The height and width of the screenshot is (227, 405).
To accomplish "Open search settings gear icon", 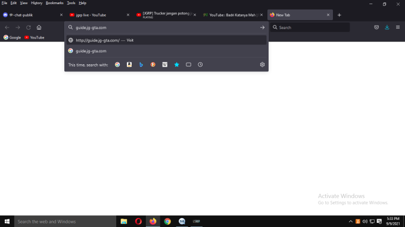I will pyautogui.click(x=262, y=65).
